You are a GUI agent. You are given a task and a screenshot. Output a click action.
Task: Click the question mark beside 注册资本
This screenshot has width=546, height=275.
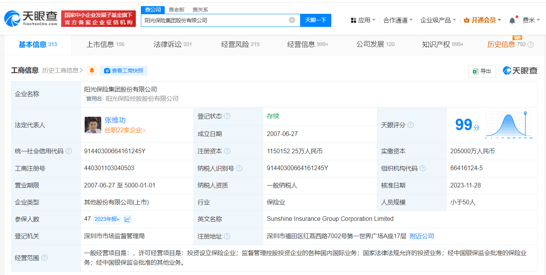(227, 151)
